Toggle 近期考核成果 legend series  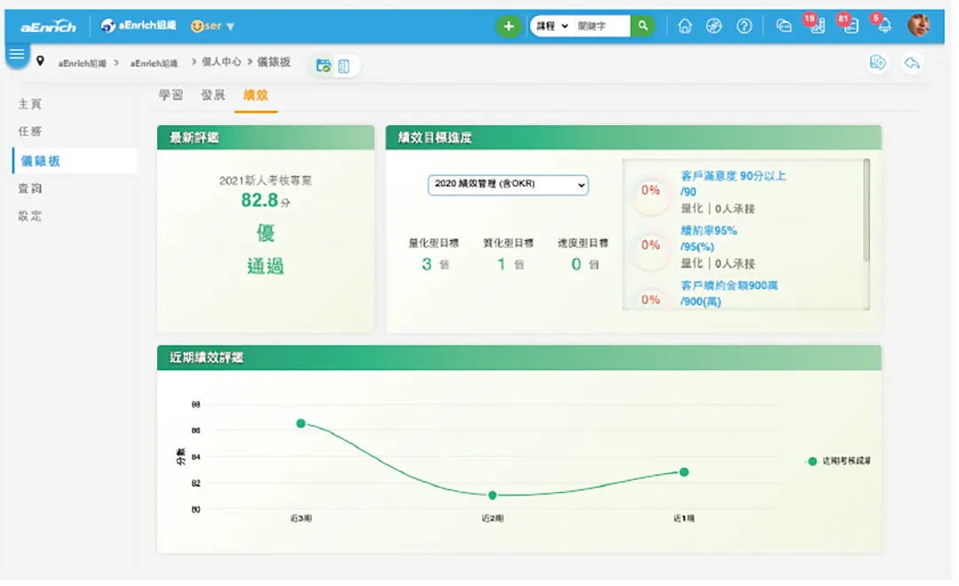(838, 462)
